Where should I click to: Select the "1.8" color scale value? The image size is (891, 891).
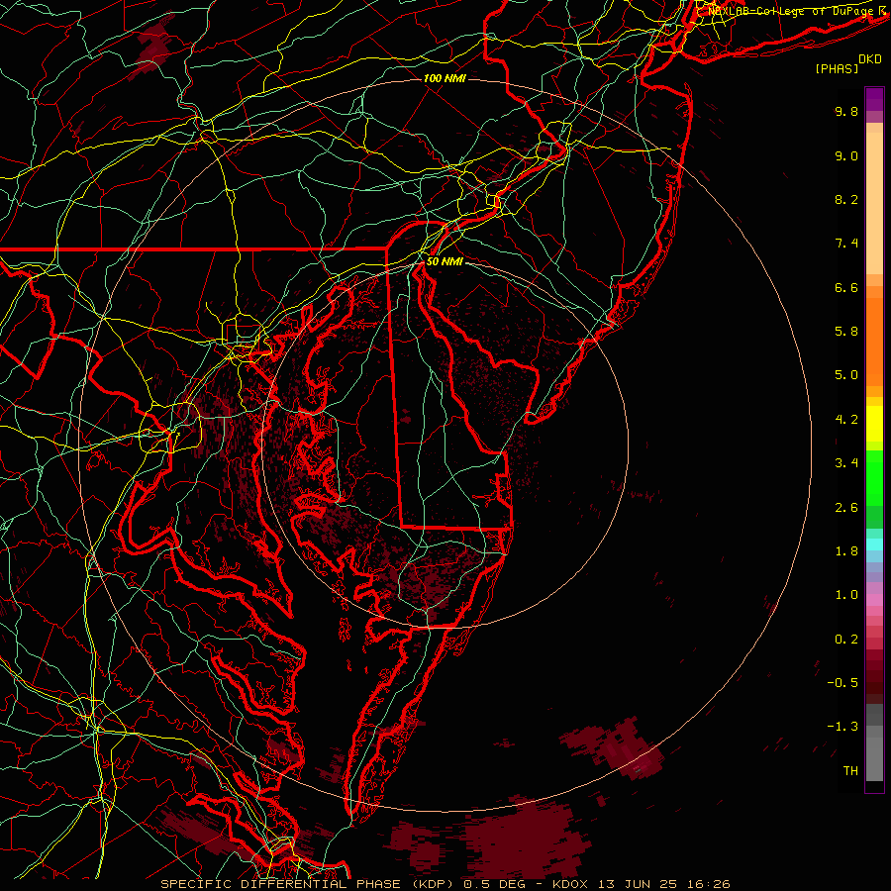tap(846, 551)
